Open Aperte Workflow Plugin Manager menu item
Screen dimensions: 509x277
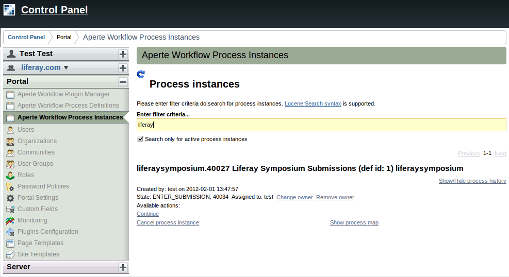click(63, 94)
